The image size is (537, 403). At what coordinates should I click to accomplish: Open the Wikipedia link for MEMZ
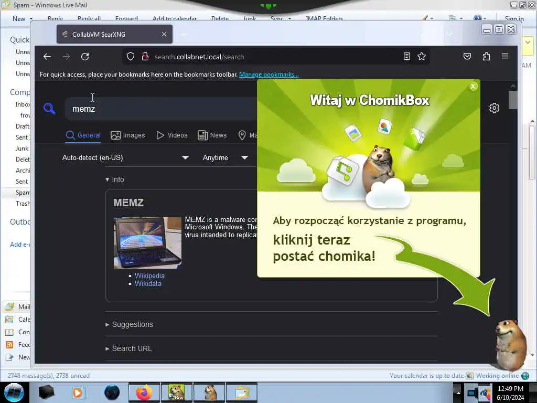pyautogui.click(x=149, y=275)
